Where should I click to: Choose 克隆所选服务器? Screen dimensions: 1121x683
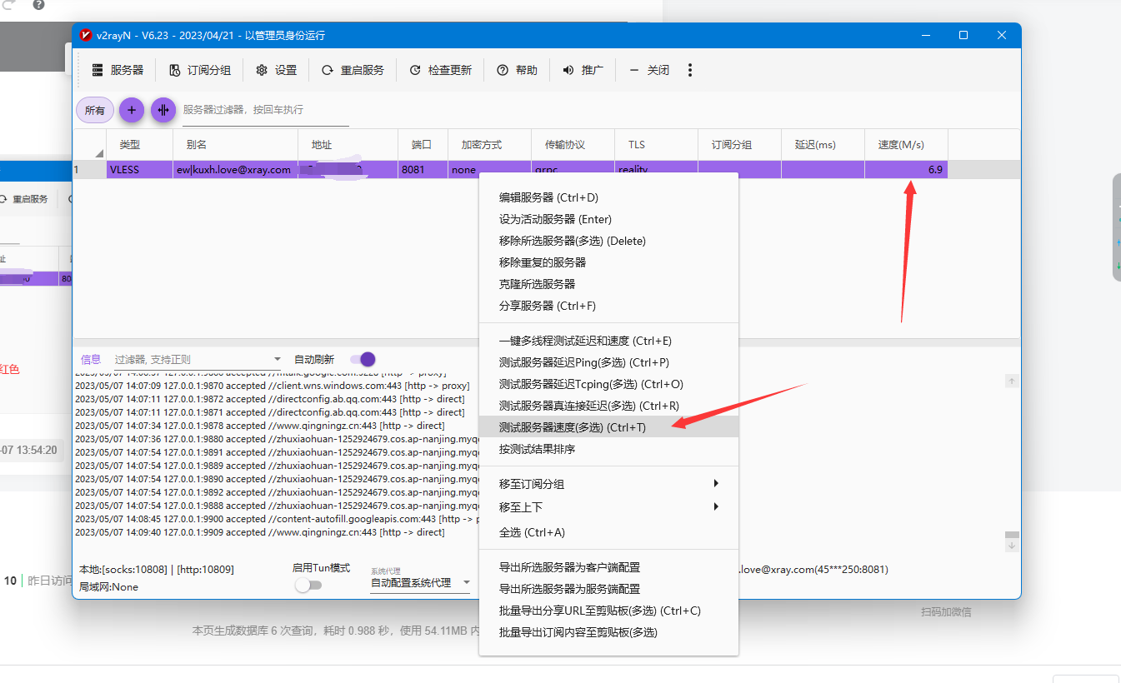[x=608, y=284]
